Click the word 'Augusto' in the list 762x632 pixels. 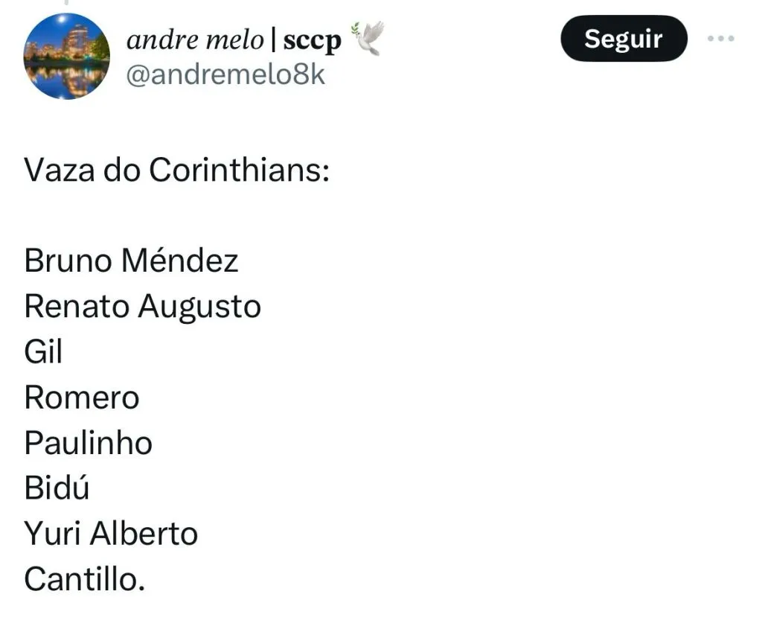[199, 307]
